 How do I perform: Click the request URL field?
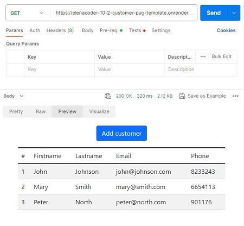[124, 13]
